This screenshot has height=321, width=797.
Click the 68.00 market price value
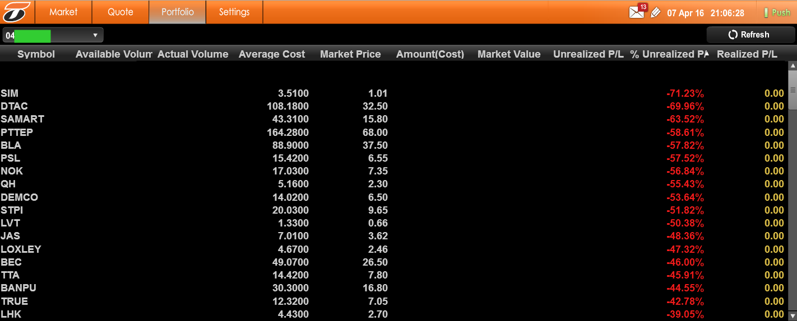point(376,133)
